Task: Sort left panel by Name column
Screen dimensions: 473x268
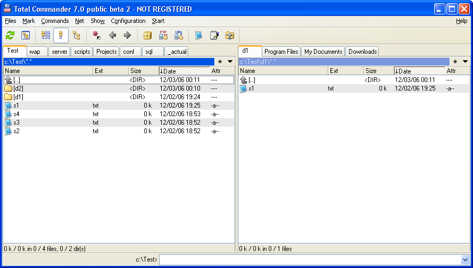Action: [48, 71]
